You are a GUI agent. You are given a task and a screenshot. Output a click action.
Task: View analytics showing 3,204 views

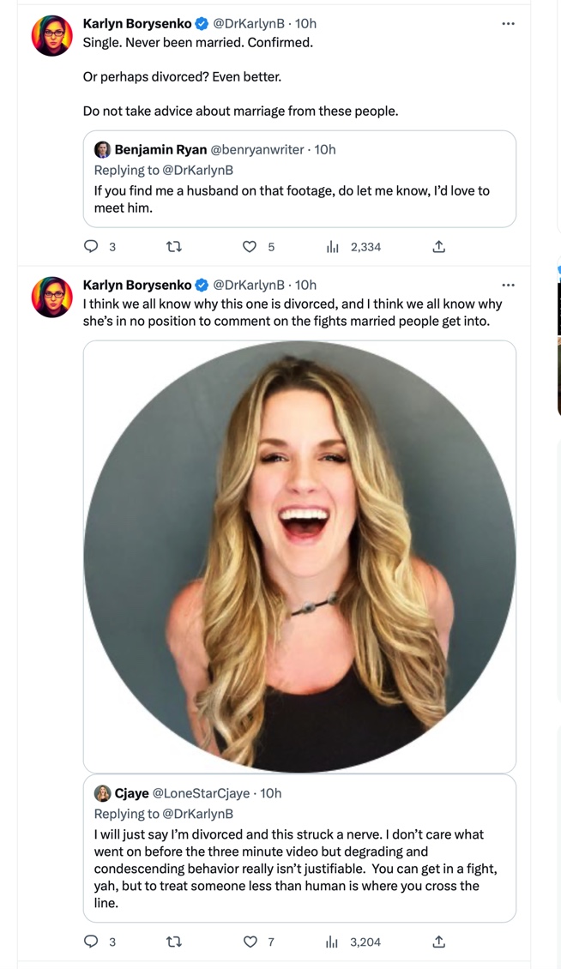click(x=353, y=942)
